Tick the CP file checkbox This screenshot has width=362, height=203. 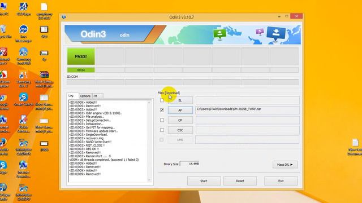pyautogui.click(x=162, y=120)
